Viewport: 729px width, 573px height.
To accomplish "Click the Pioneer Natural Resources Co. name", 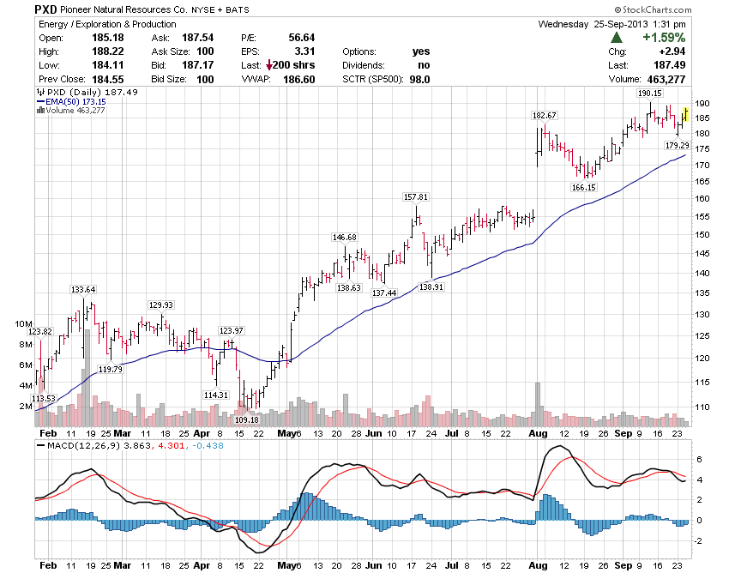I will tap(124, 9).
